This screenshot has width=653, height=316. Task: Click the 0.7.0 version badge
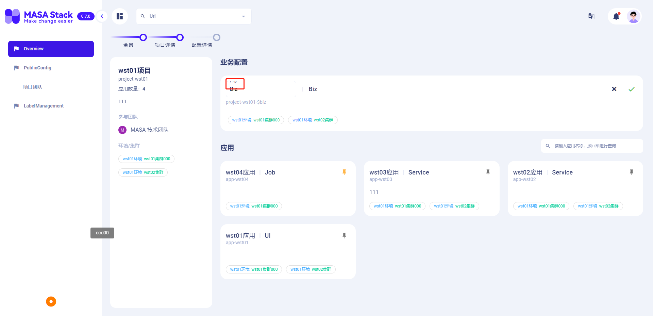86,16
